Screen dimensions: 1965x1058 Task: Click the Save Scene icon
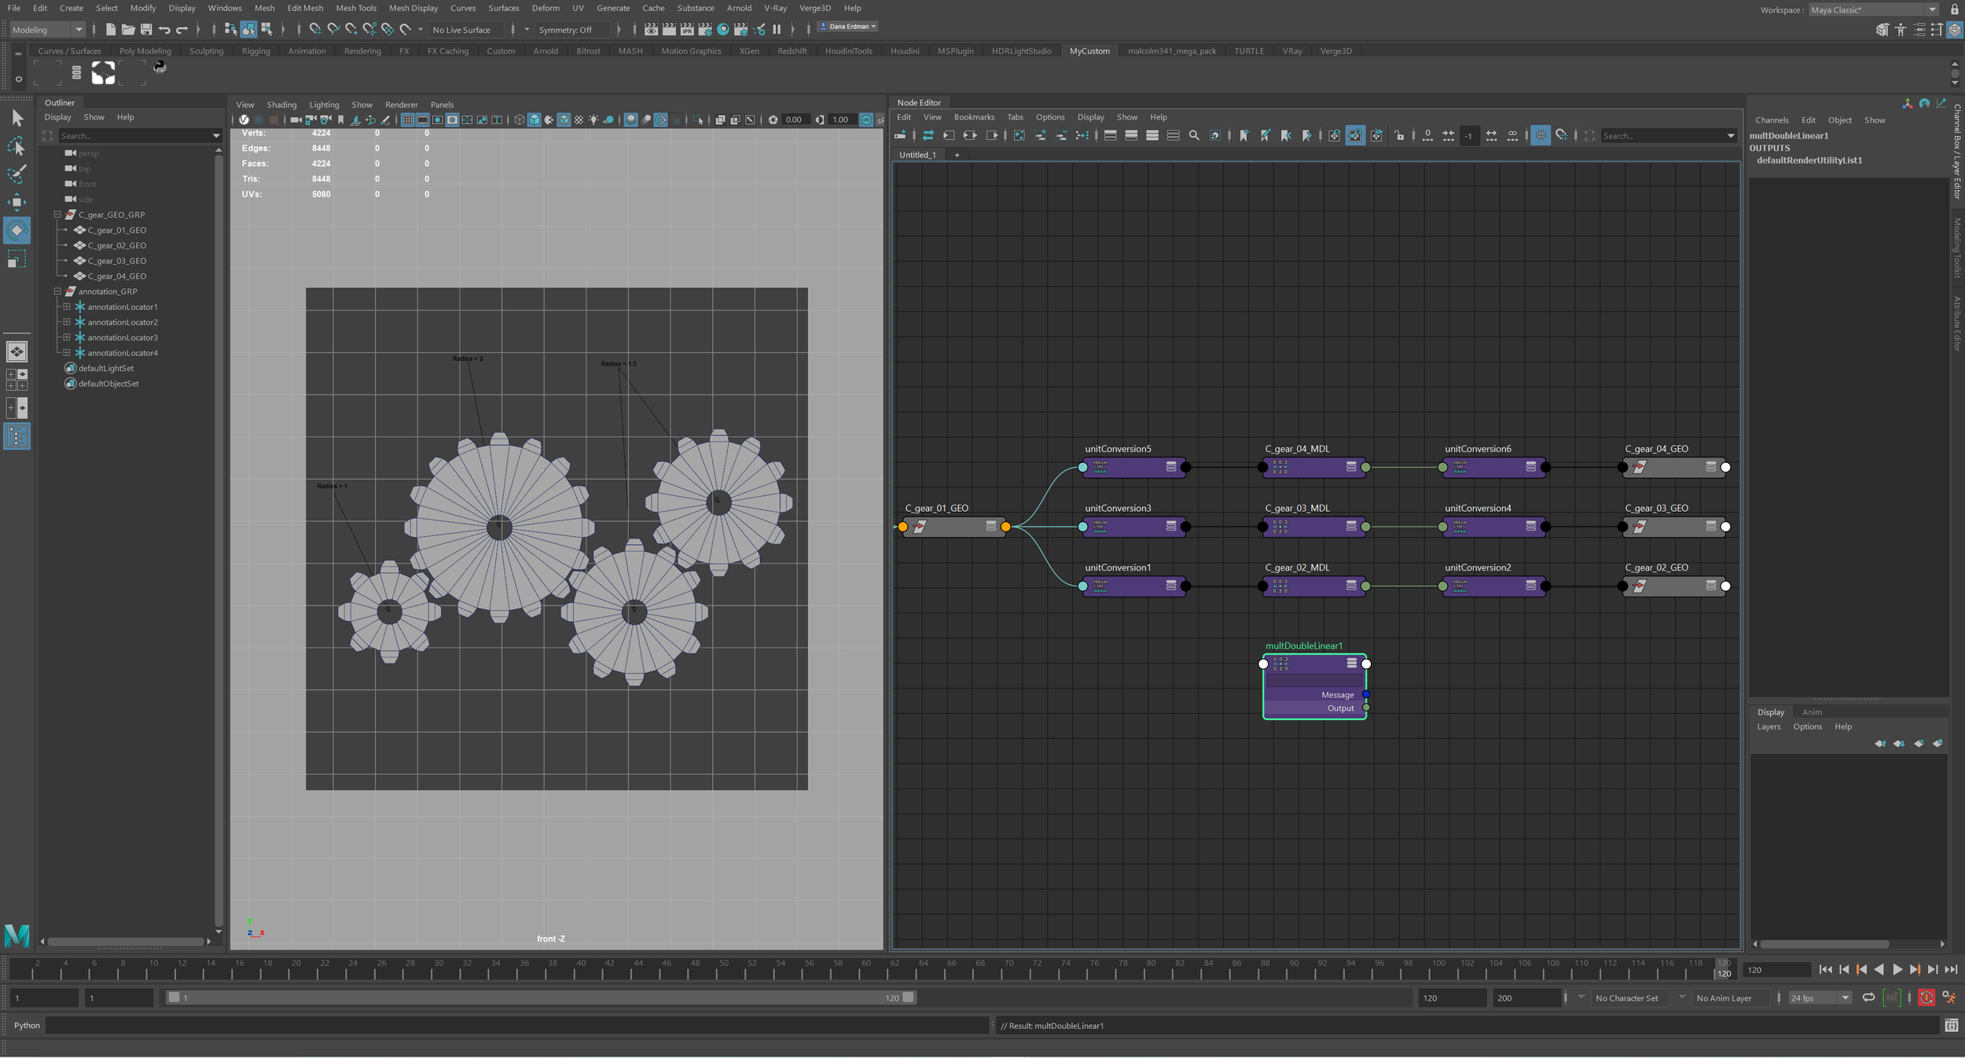[146, 30]
